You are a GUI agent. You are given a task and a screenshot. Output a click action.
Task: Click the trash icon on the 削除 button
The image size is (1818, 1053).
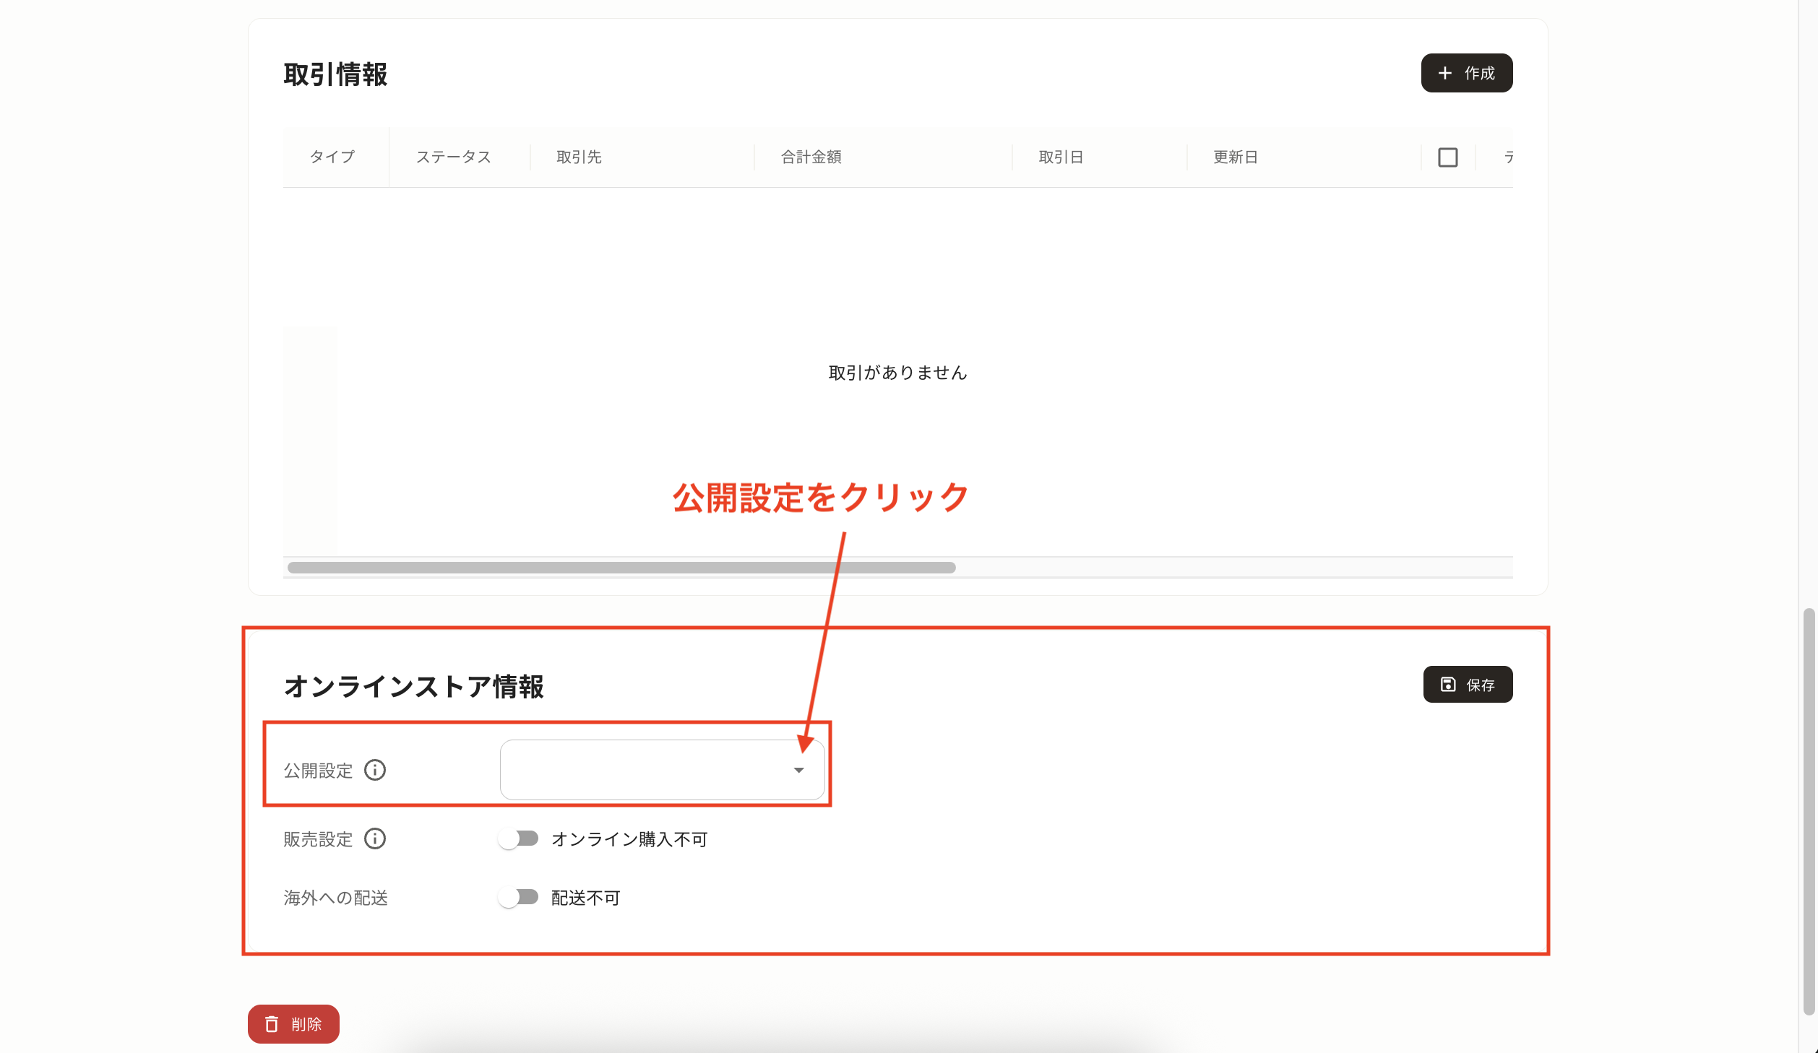271,1023
